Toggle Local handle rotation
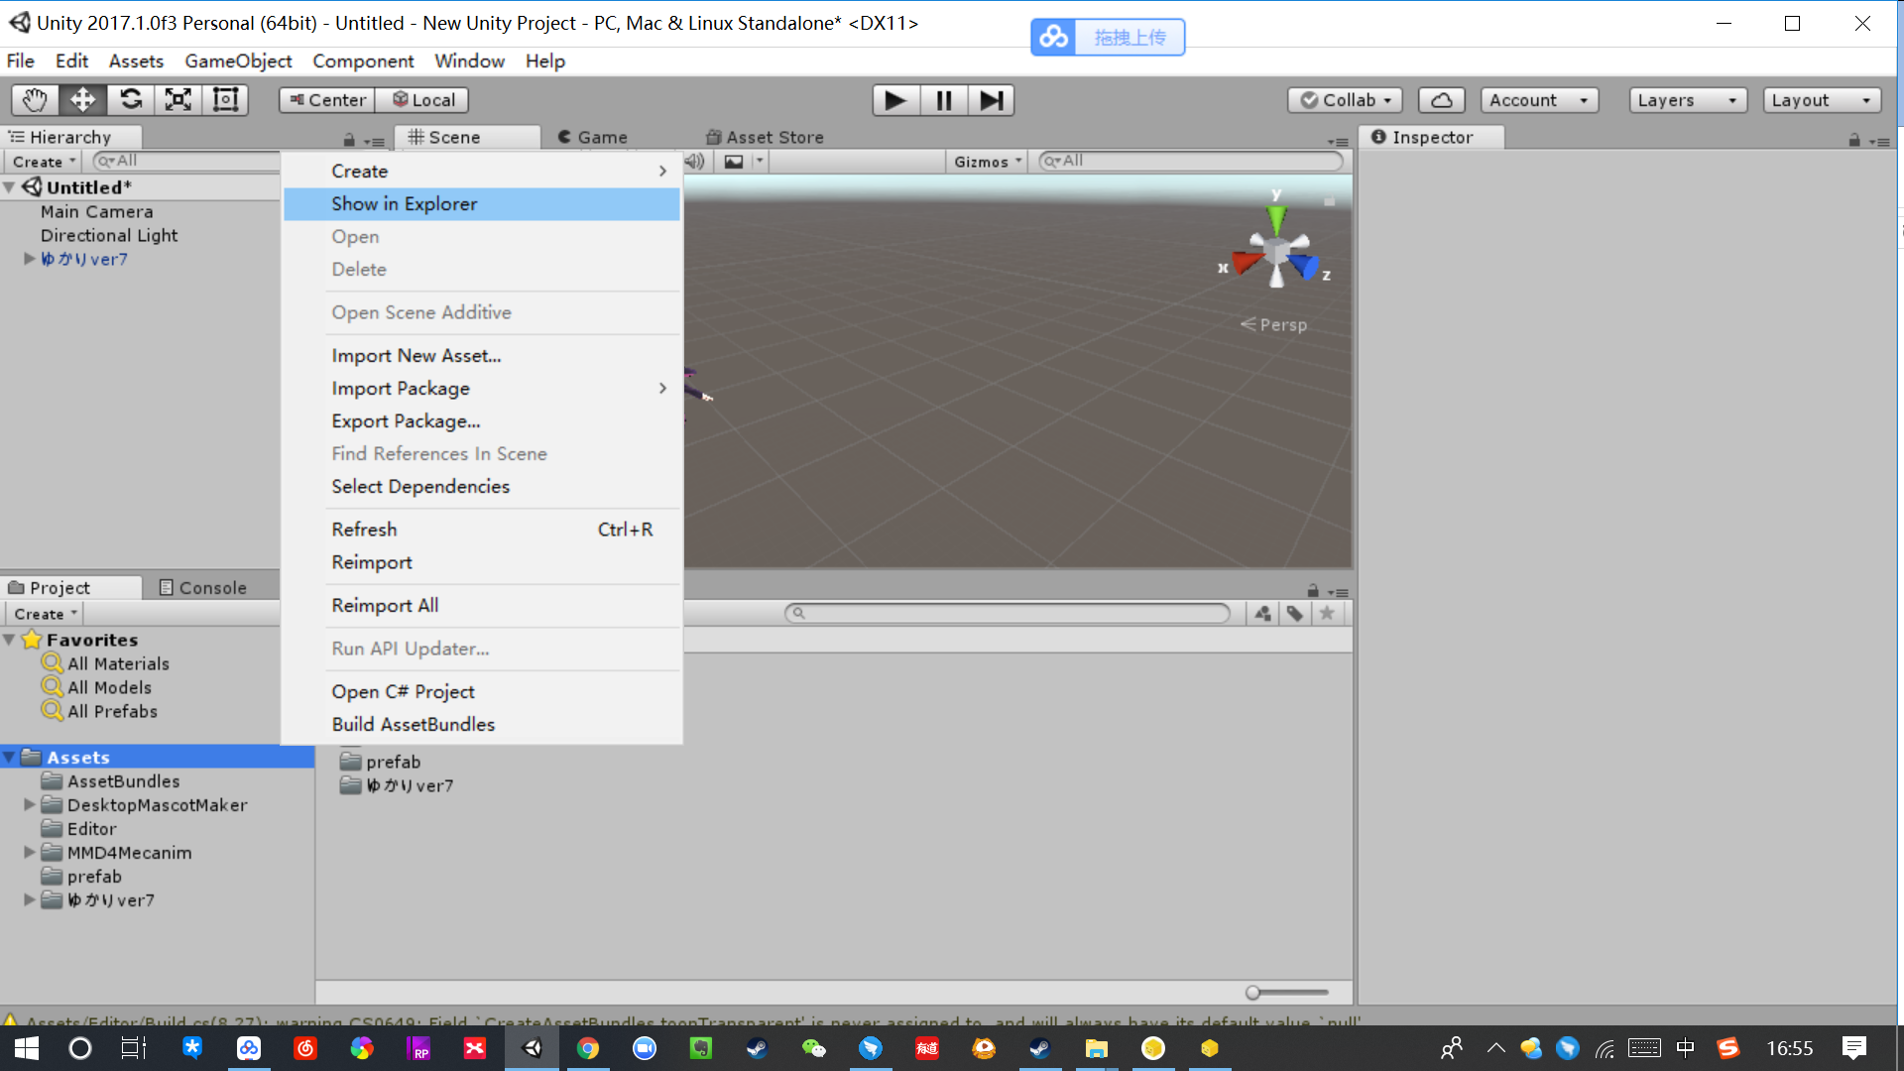The image size is (1904, 1071). click(x=422, y=100)
